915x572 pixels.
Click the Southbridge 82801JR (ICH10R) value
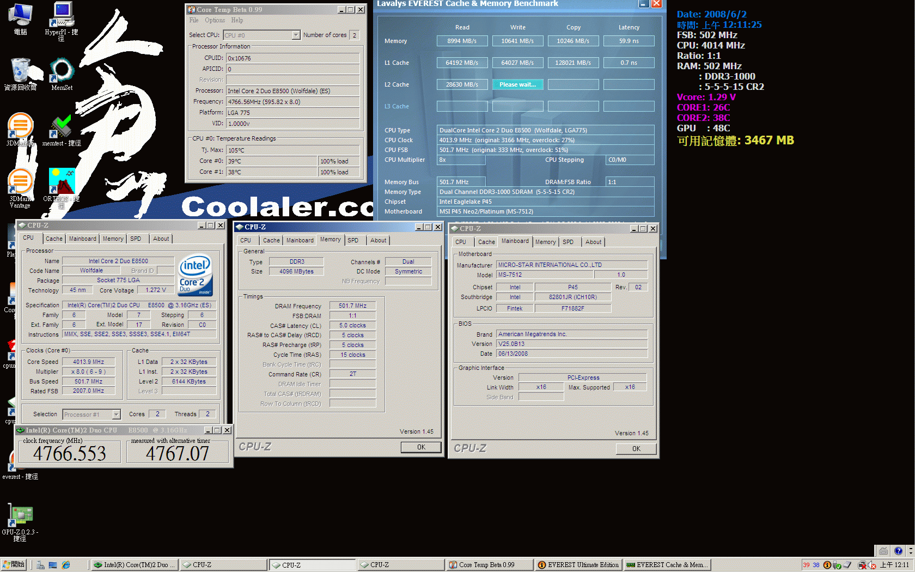tap(573, 297)
